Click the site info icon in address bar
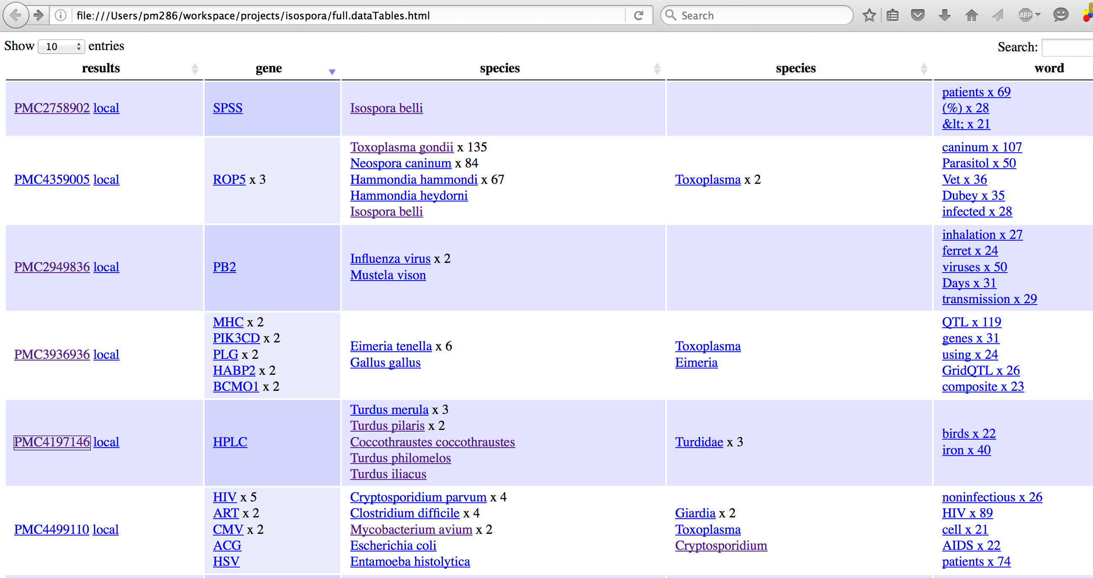Viewport: 1093px width, 578px height. click(x=61, y=16)
